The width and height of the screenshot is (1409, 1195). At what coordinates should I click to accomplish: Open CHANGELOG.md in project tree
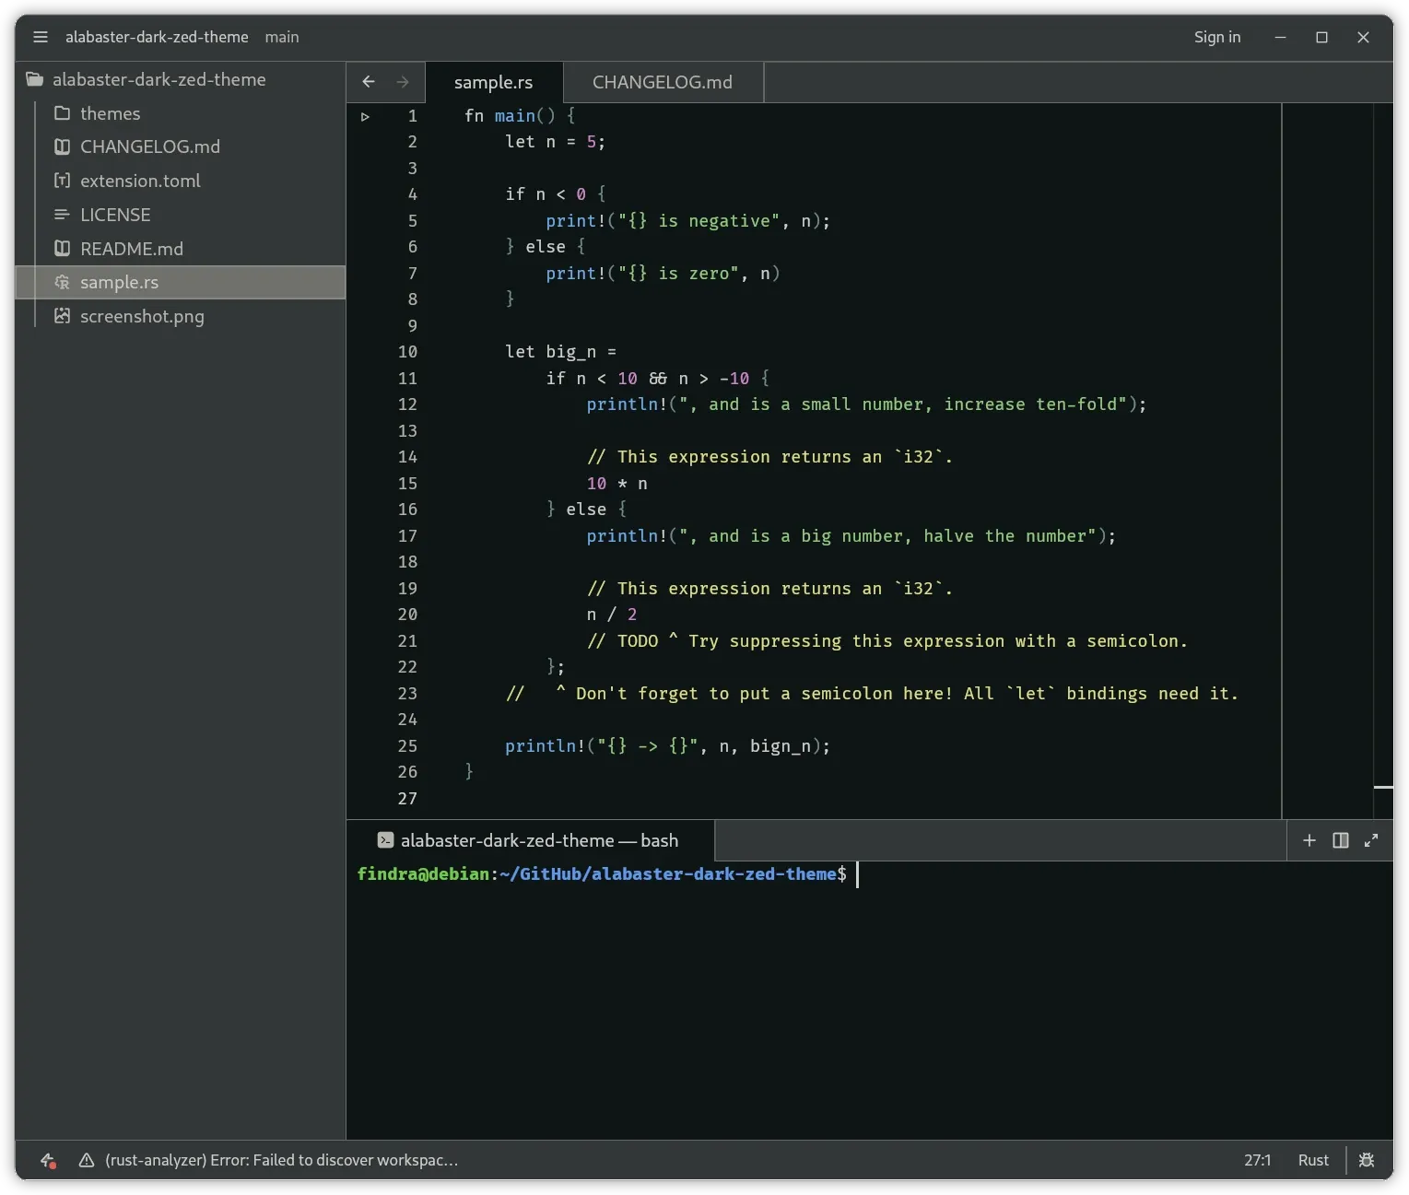[180, 146]
